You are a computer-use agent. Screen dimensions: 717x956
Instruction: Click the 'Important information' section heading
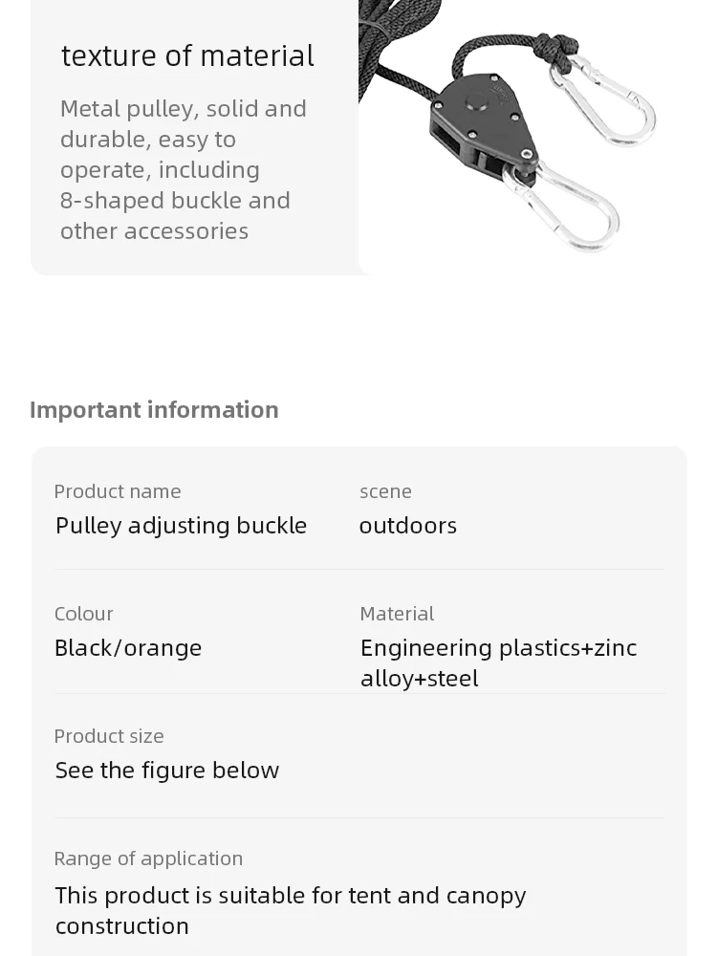click(154, 410)
